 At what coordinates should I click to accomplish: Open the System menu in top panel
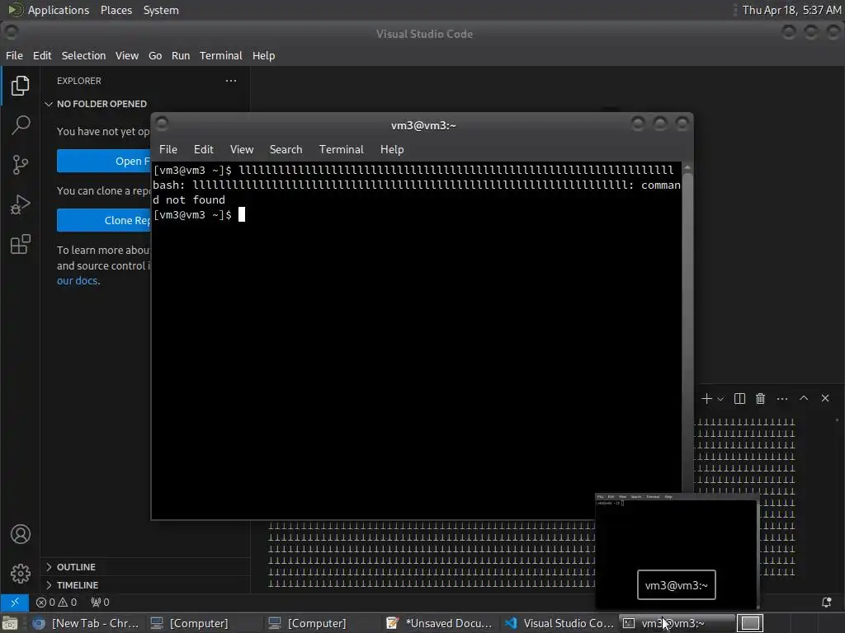point(161,10)
